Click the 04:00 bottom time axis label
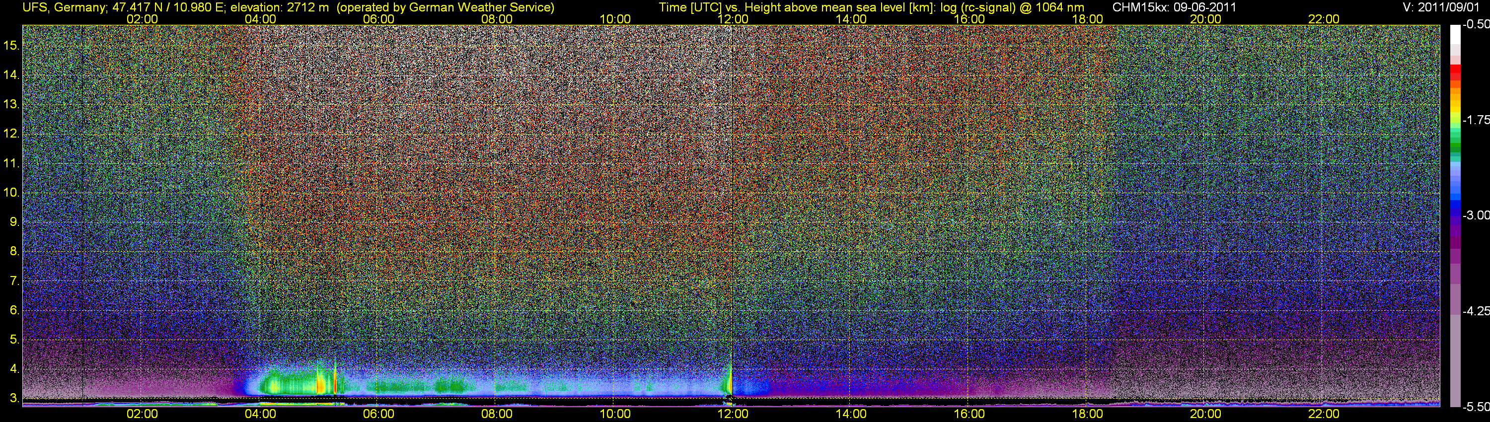 click(260, 414)
